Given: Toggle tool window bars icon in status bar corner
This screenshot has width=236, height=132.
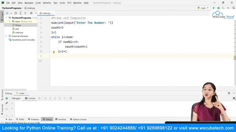Looking at the screenshot, I should click(2, 123).
